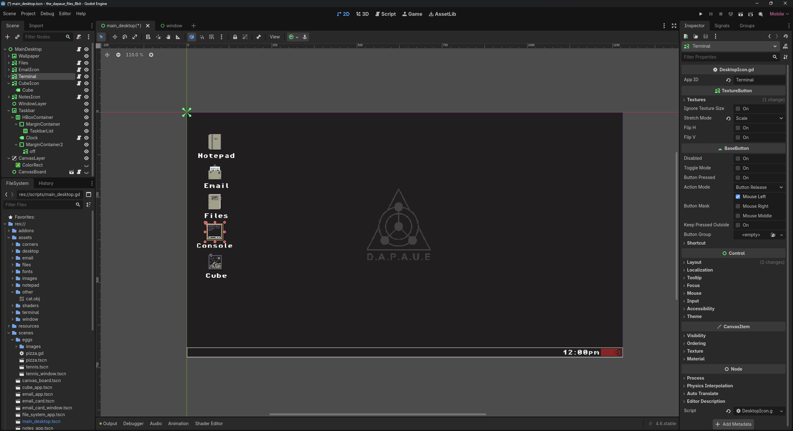This screenshot has width=793, height=431.
Task: Open Inspector property tools wrench icon
Action: coord(786,57)
